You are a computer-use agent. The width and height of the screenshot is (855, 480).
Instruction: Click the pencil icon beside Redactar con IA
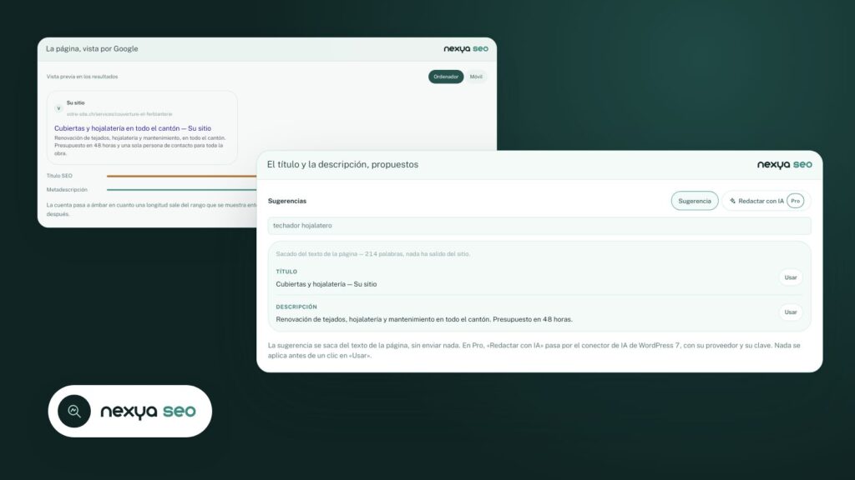point(732,201)
